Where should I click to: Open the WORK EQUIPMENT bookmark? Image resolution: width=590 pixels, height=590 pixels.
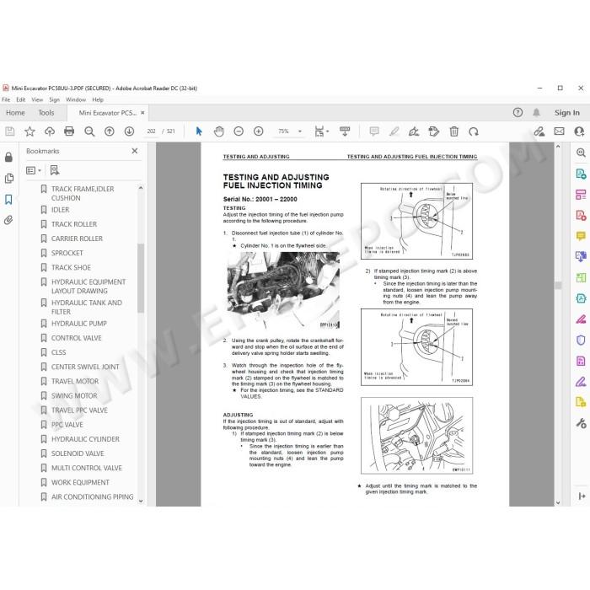click(x=80, y=482)
